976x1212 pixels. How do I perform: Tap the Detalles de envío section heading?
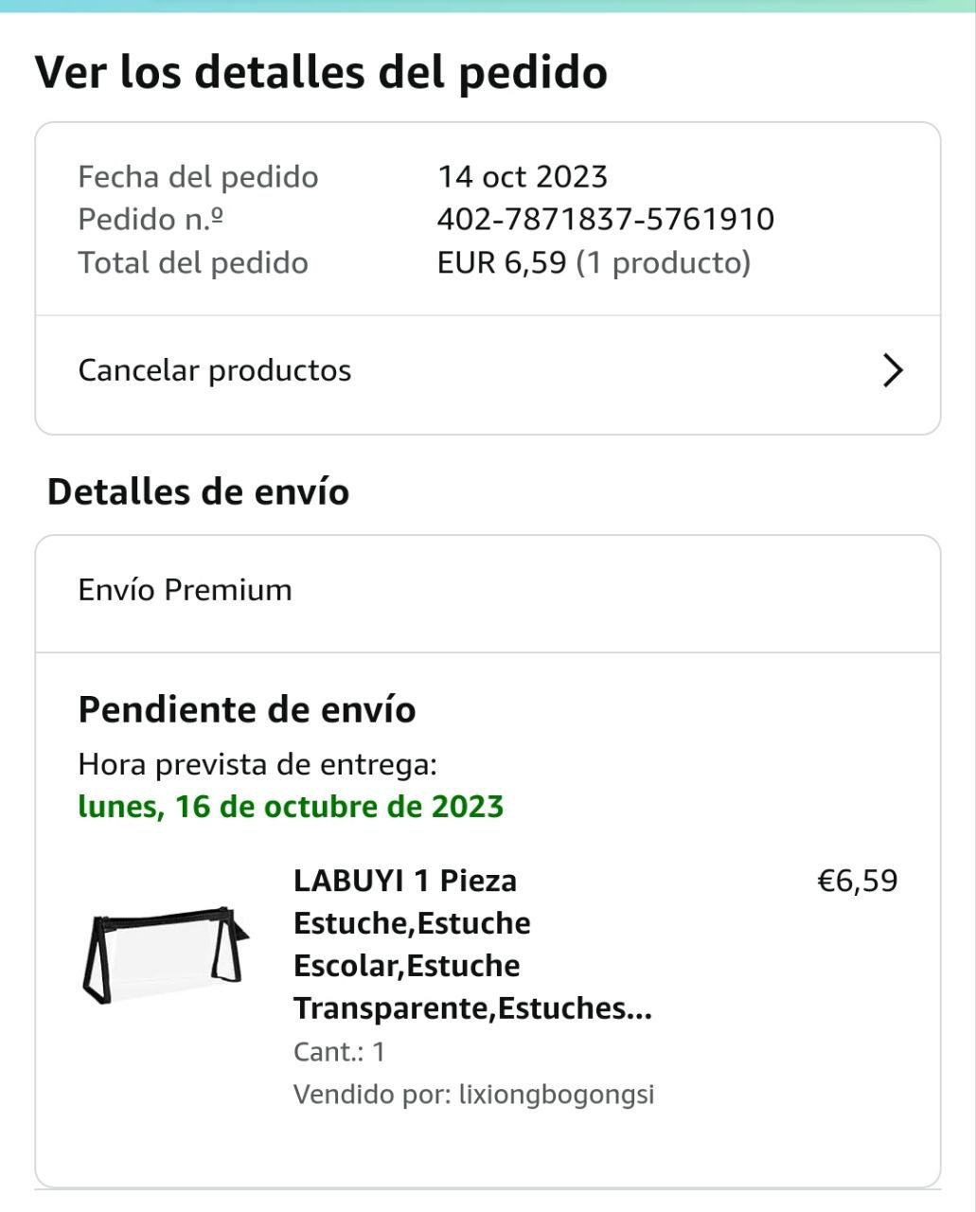click(198, 492)
